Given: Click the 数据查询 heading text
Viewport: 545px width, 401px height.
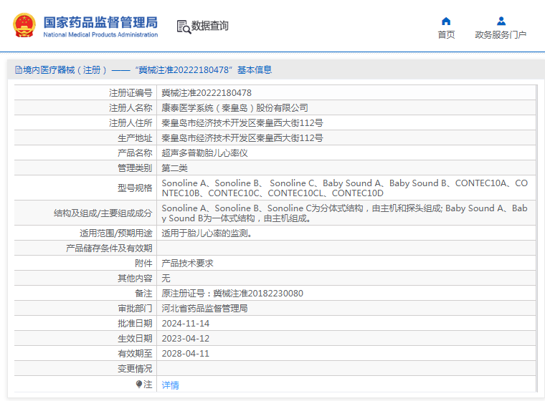Looking at the screenshot, I should point(210,26).
